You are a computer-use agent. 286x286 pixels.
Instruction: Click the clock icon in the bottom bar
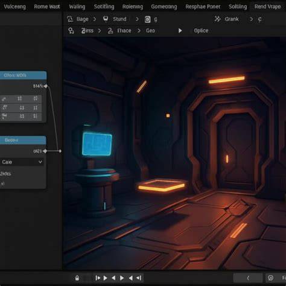[x=270, y=278]
